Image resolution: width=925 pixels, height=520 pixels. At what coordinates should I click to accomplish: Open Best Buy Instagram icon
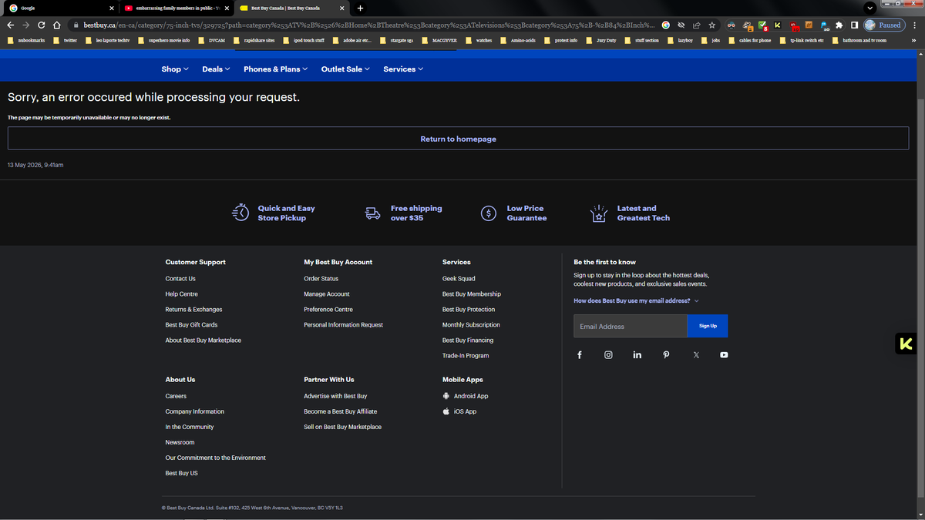point(608,355)
